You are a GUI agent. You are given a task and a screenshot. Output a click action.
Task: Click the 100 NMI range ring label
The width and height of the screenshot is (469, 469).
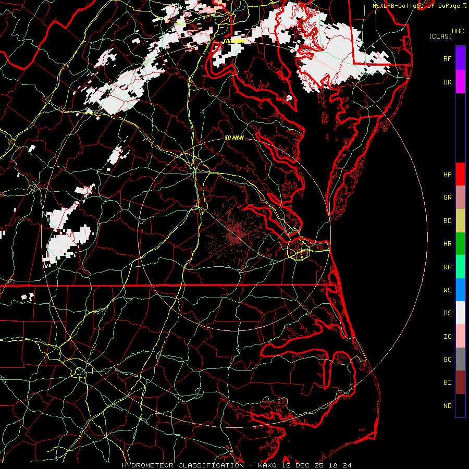234,41
